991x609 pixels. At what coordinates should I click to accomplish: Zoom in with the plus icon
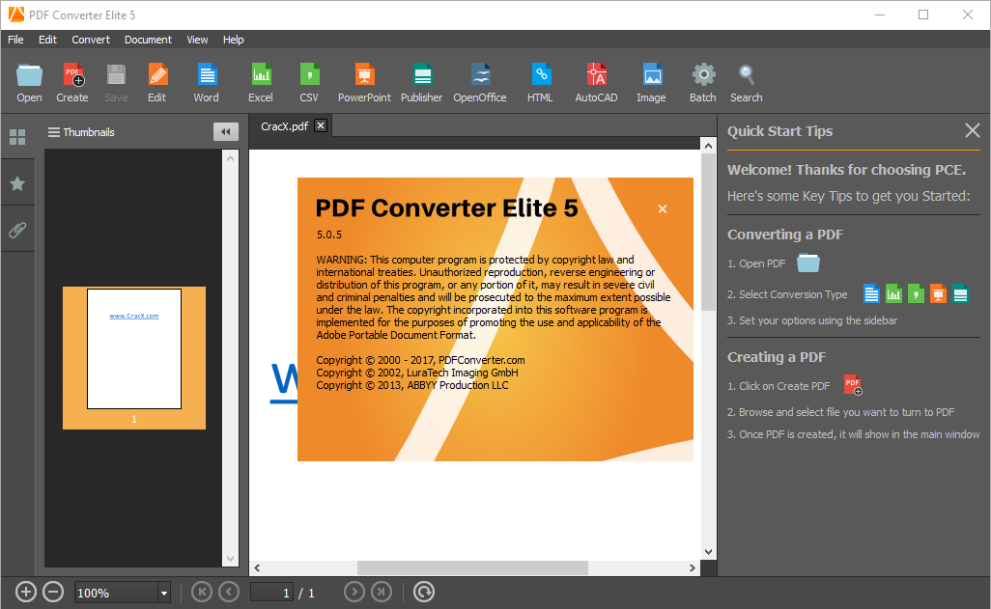[26, 593]
